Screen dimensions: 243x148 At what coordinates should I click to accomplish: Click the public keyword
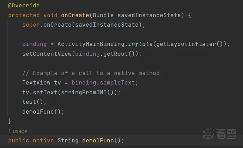(x=19, y=140)
